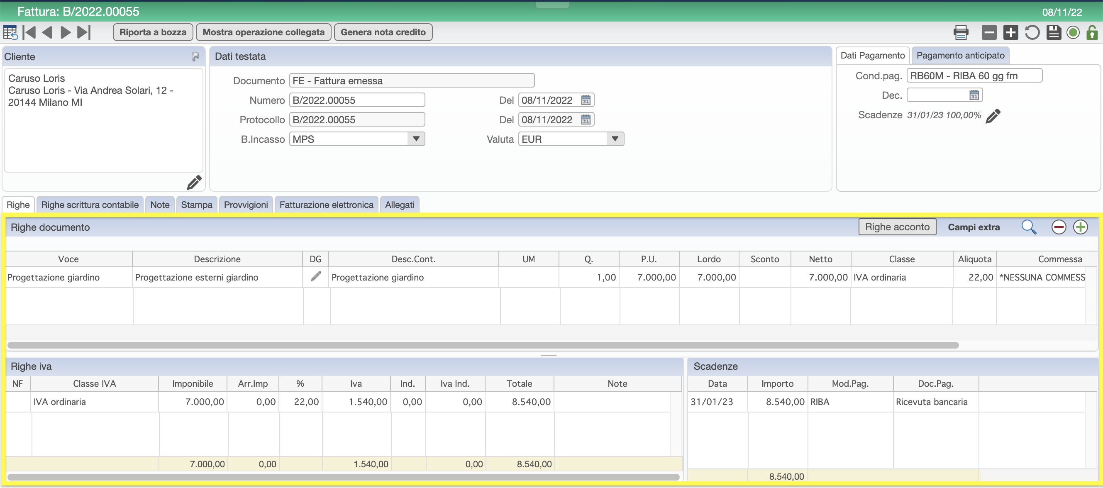
Task: Click the Numero input field
Action: (357, 100)
